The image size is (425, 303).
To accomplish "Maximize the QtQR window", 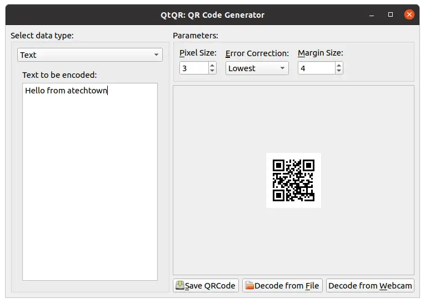I will 391,14.
